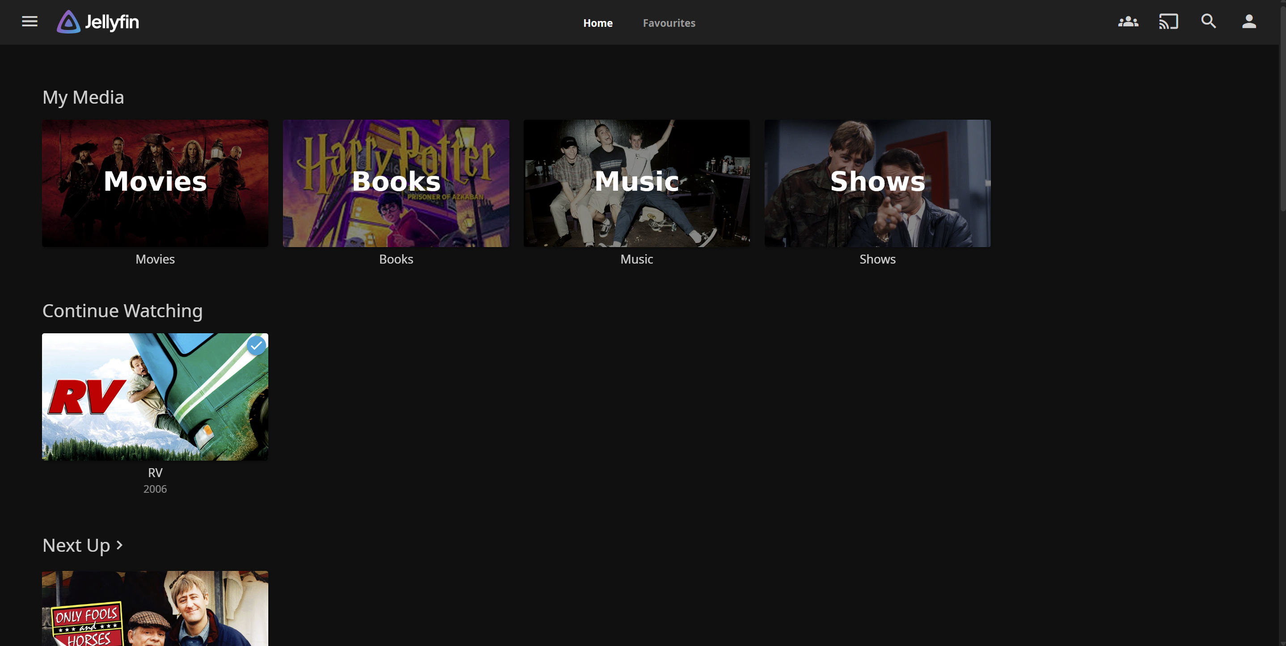Open Only Fools and Horses thumbnail
This screenshot has height=646, width=1286.
(x=155, y=608)
